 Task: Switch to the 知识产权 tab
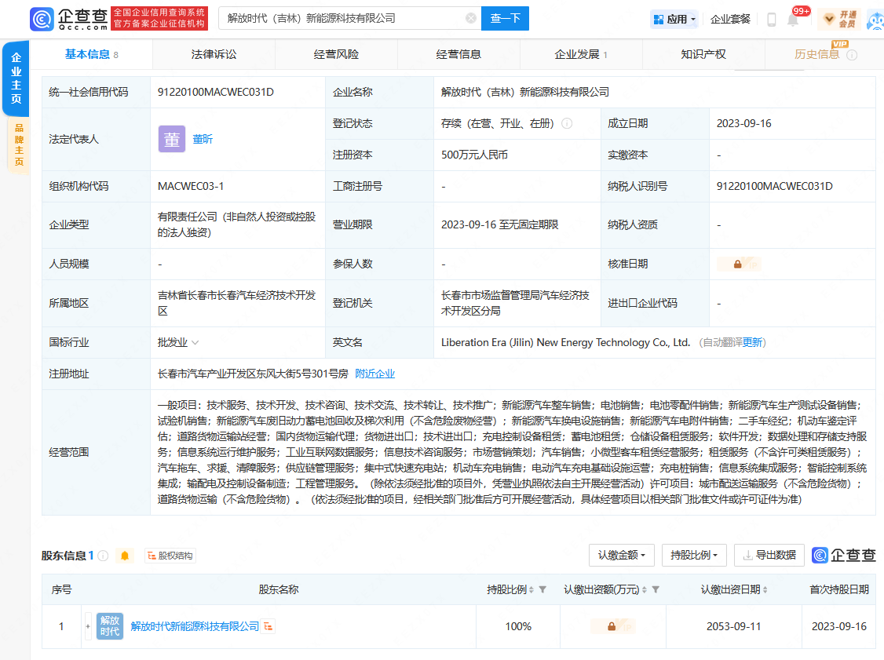[703, 54]
